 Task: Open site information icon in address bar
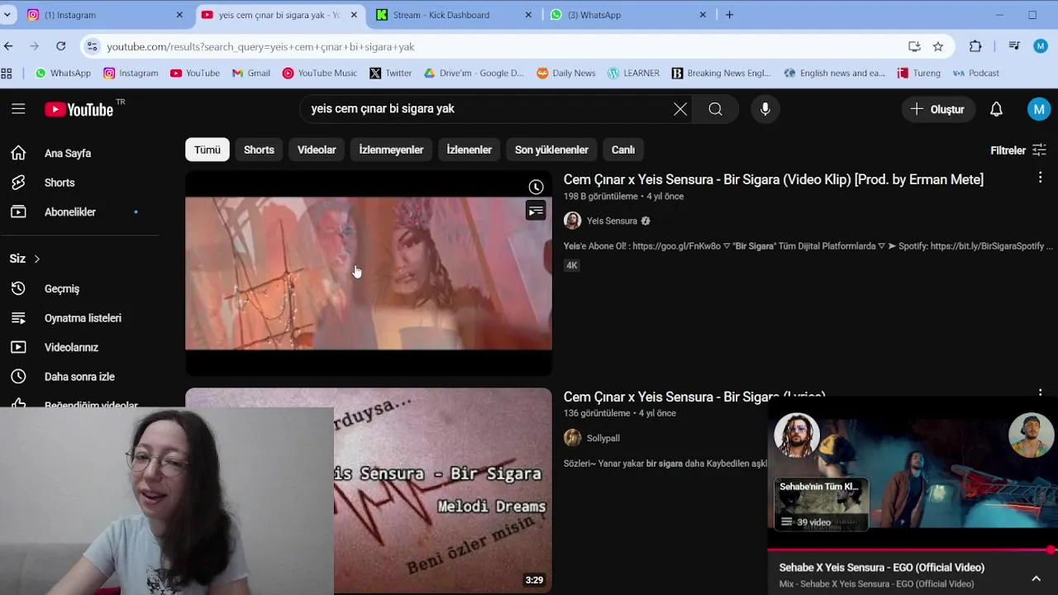click(x=92, y=46)
